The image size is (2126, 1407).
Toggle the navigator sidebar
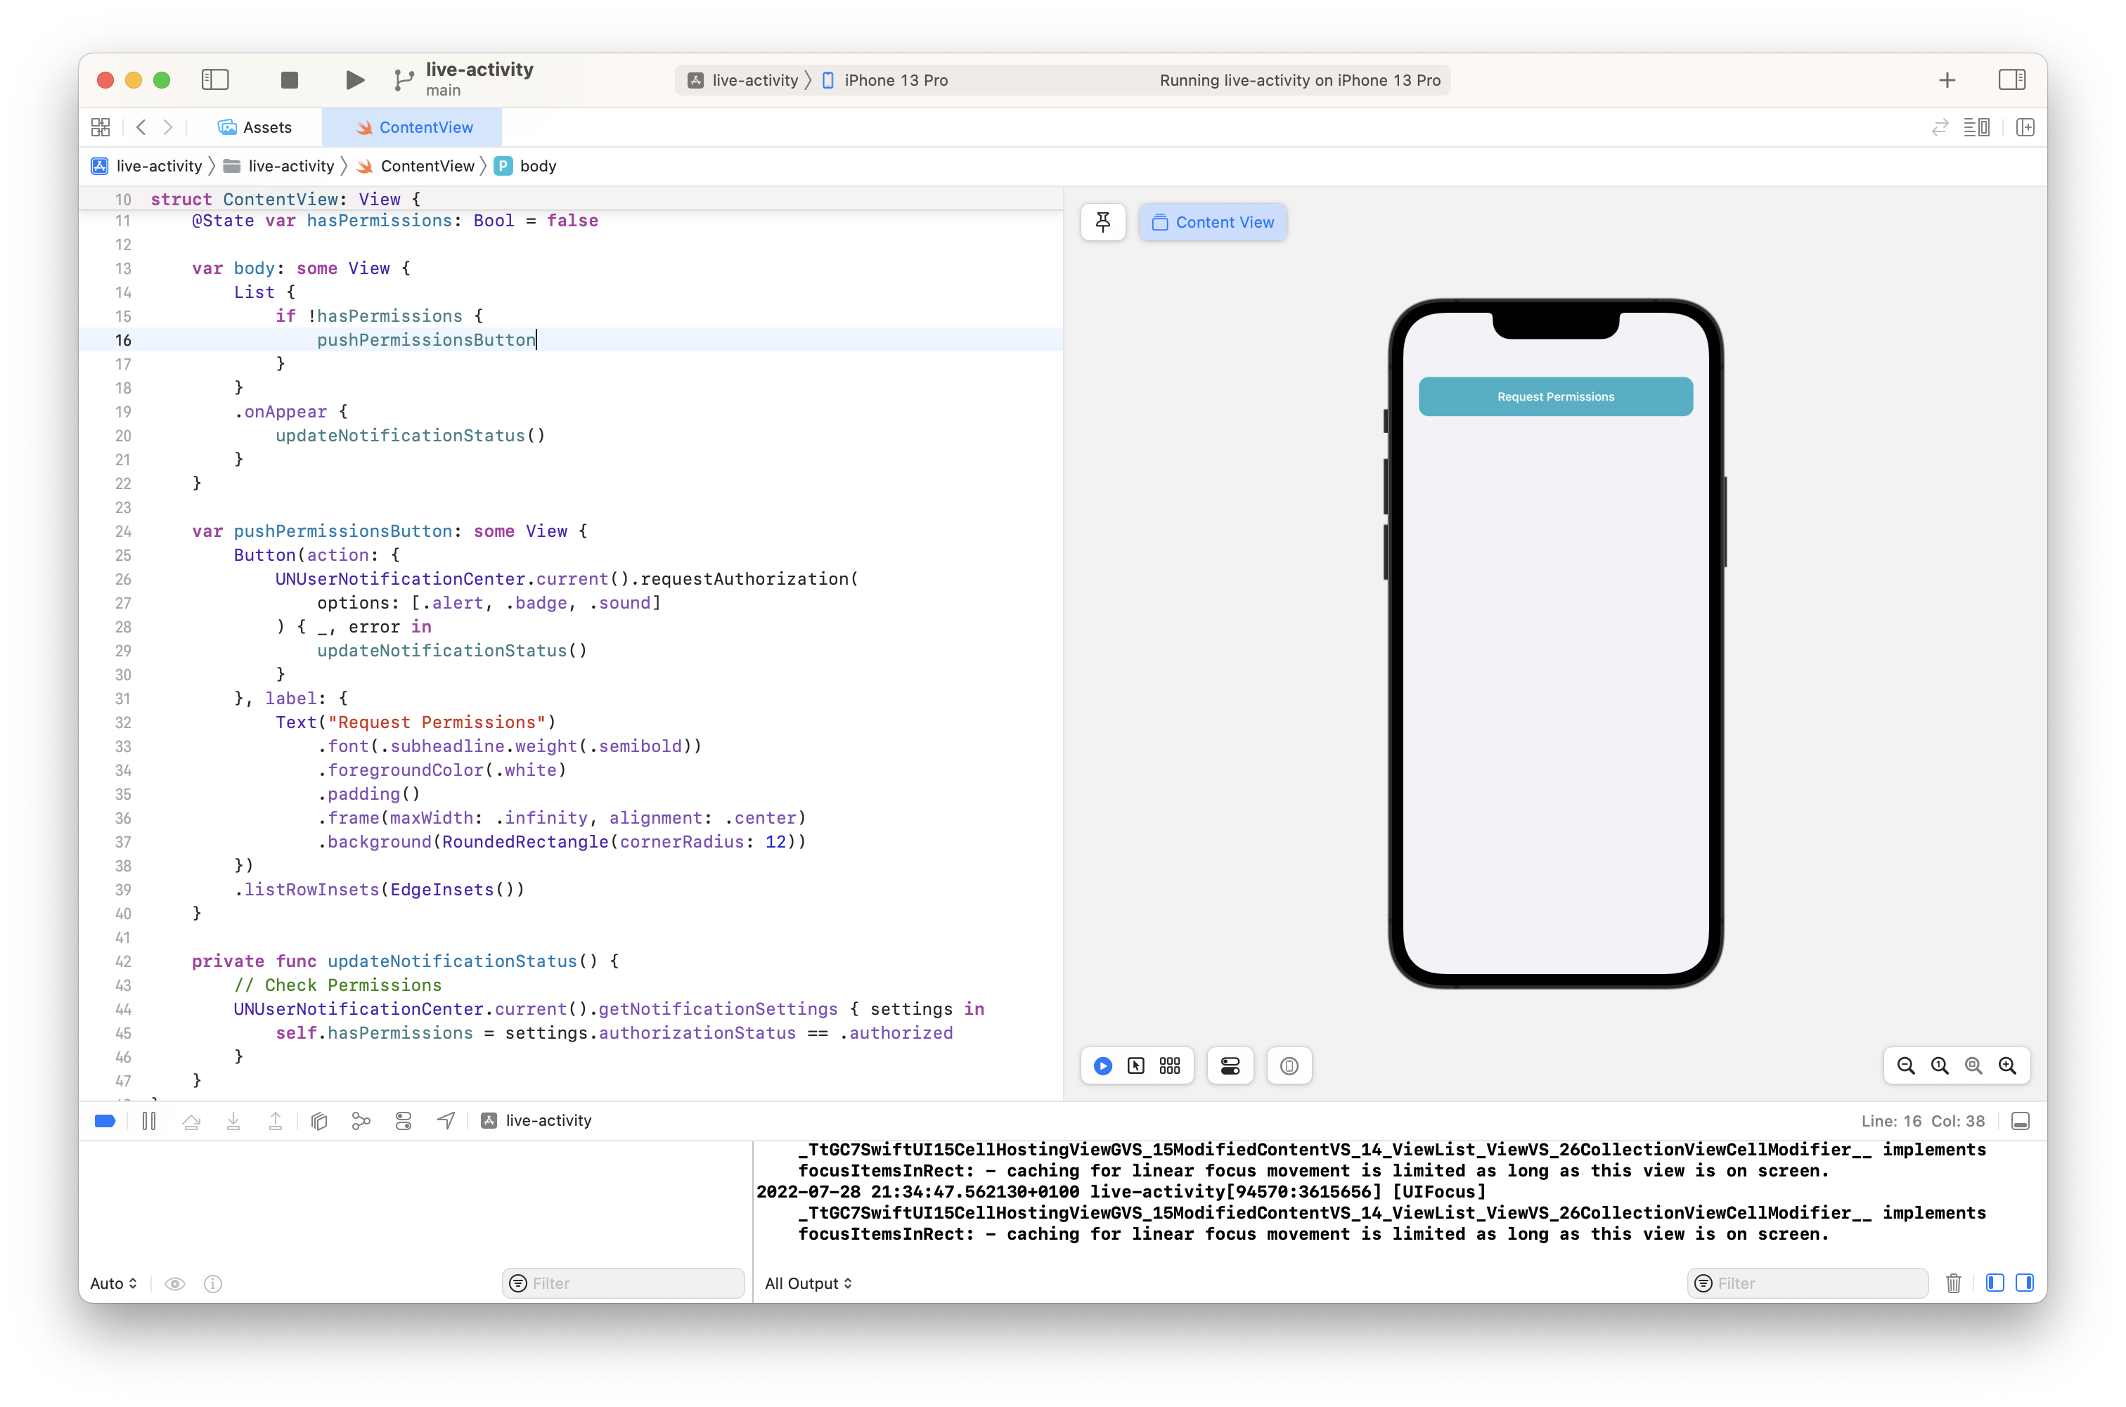tap(215, 81)
